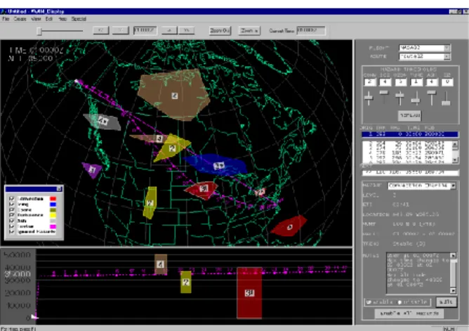The width and height of the screenshot is (469, 331).
Task: Click the magenta Position color swatch in the legend
Action: coord(53,226)
